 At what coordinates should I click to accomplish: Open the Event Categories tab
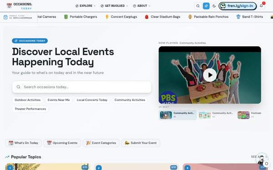(101, 143)
